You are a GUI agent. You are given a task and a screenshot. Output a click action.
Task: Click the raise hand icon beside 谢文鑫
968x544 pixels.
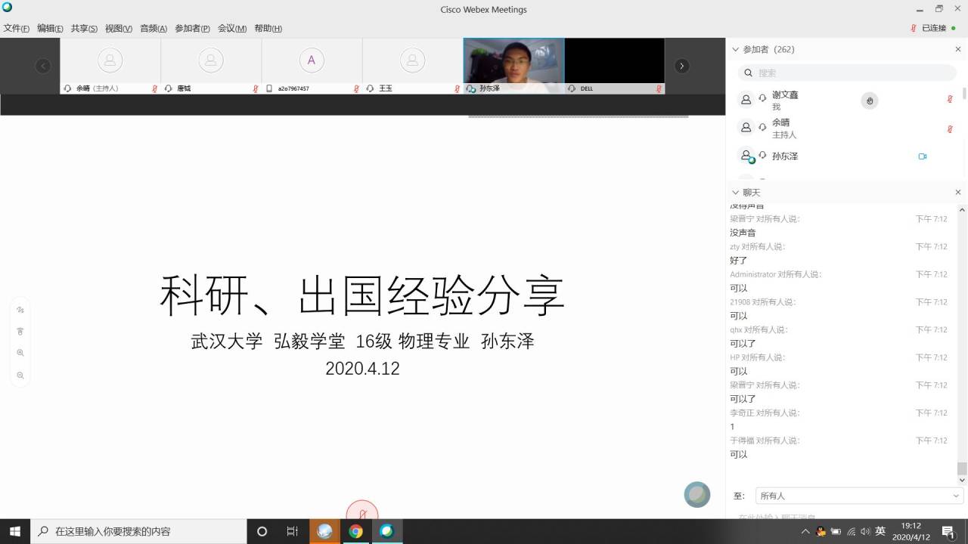(870, 100)
